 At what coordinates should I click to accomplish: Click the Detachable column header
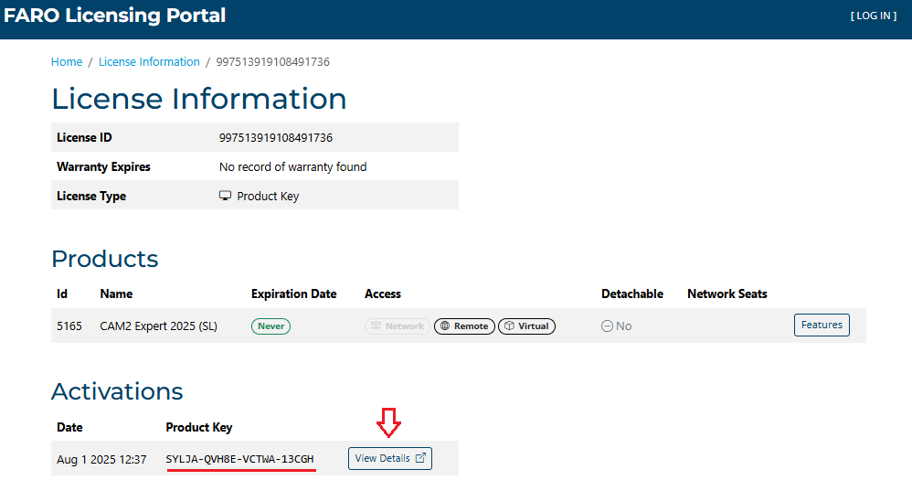[x=632, y=294]
